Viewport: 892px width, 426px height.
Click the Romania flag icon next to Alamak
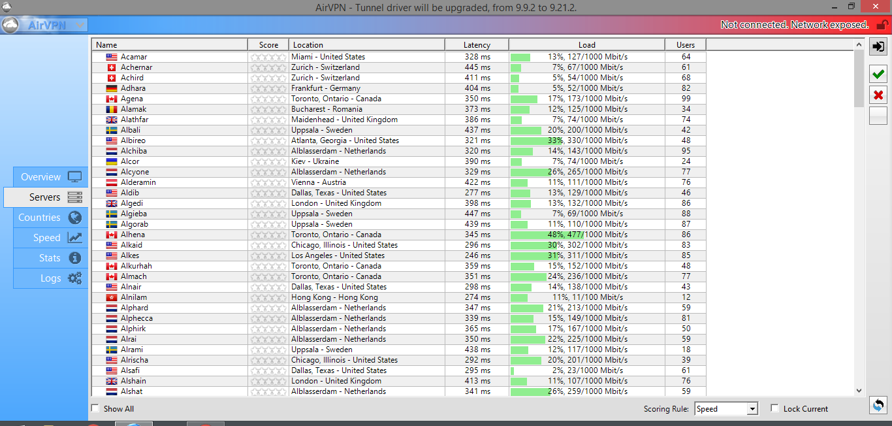[112, 109]
